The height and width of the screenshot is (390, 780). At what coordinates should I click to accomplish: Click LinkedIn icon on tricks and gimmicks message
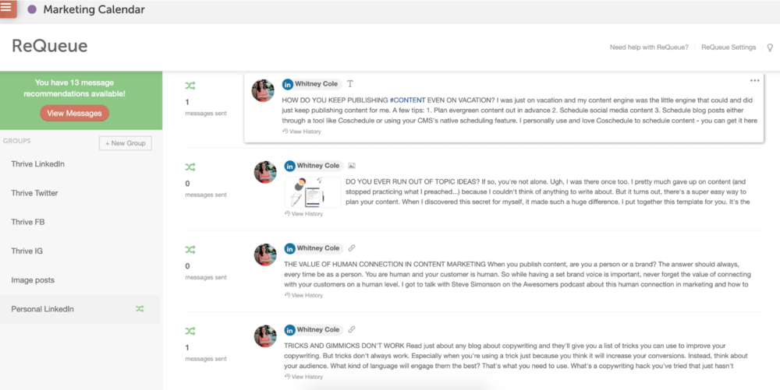tap(289, 329)
